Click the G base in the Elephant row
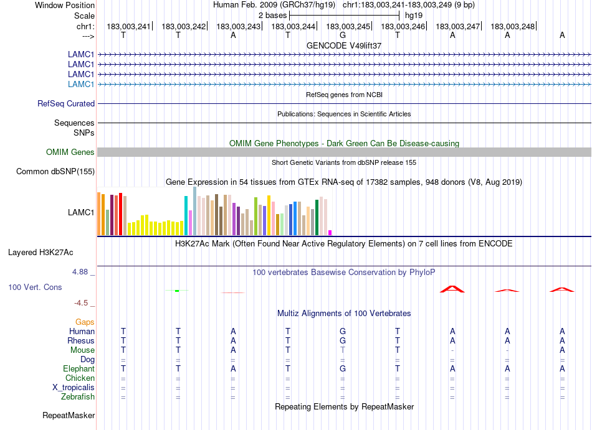The height and width of the screenshot is (430, 592). tap(343, 368)
